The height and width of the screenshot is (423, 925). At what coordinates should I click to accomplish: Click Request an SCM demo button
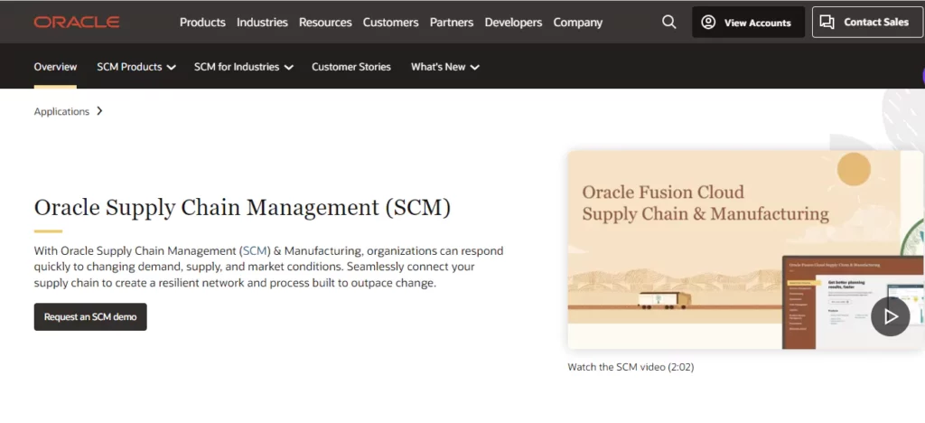coord(90,317)
